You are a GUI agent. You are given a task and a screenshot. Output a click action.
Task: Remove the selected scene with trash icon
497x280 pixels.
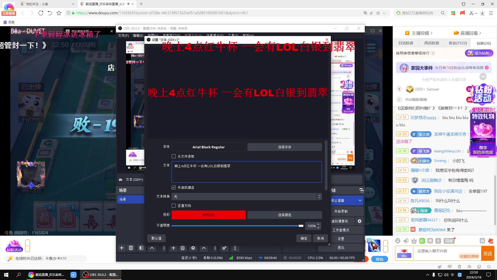(131, 248)
